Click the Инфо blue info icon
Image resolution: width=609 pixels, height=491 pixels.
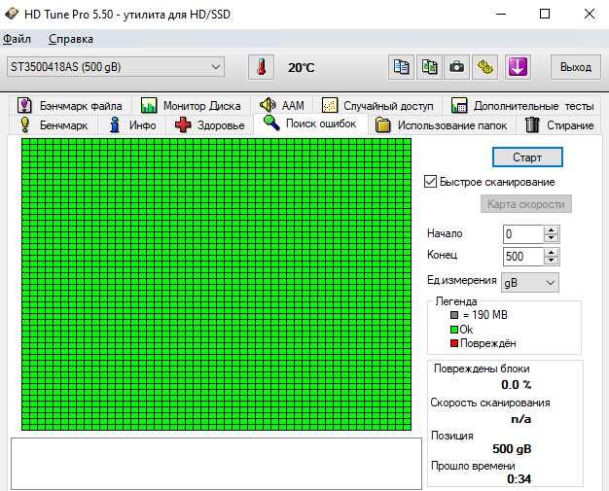115,125
